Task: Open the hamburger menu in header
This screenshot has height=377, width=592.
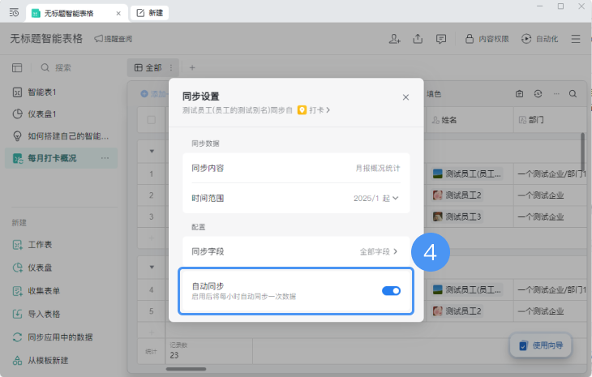Action: (x=576, y=39)
